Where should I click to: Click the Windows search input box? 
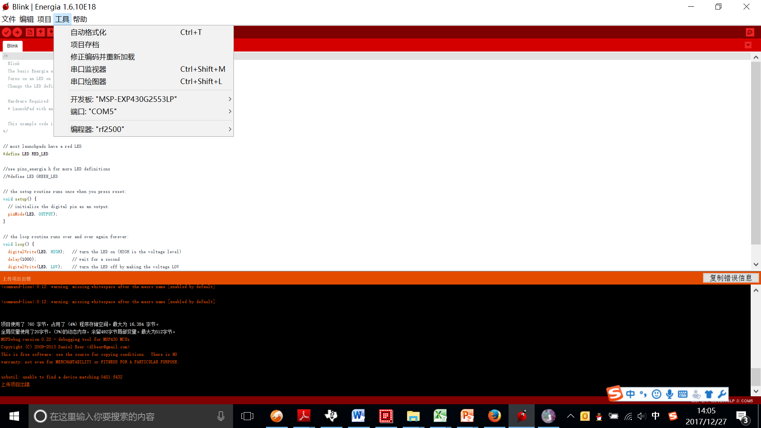[x=127, y=417]
